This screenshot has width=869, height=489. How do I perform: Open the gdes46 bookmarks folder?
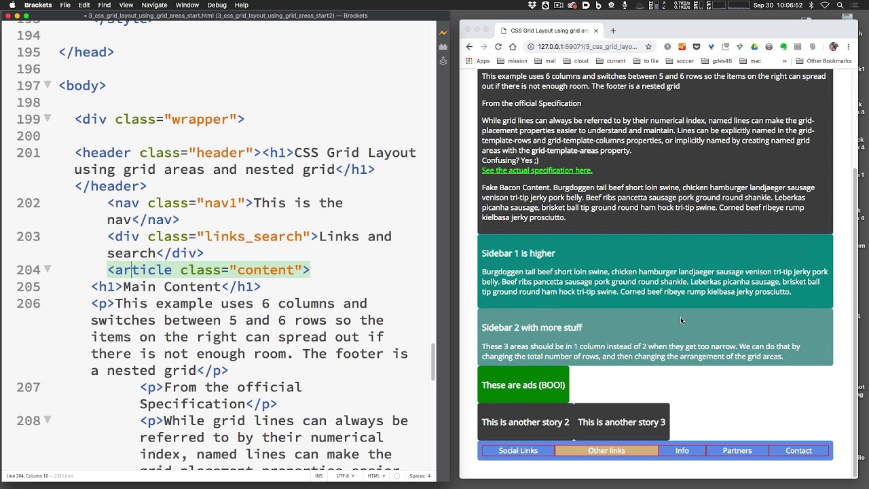pyautogui.click(x=716, y=60)
